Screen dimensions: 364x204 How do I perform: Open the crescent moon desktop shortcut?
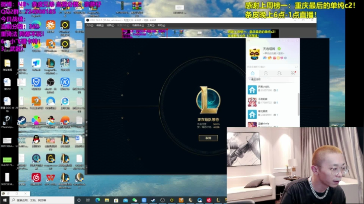(x=79, y=178)
